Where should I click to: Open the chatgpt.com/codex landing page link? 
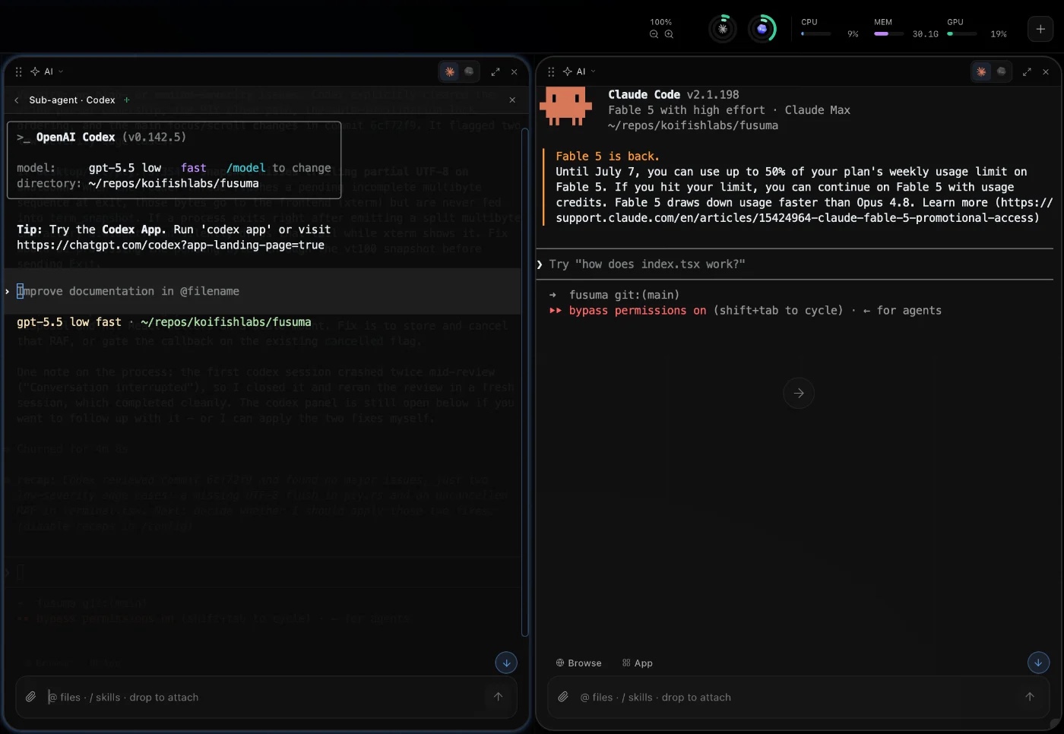point(170,245)
